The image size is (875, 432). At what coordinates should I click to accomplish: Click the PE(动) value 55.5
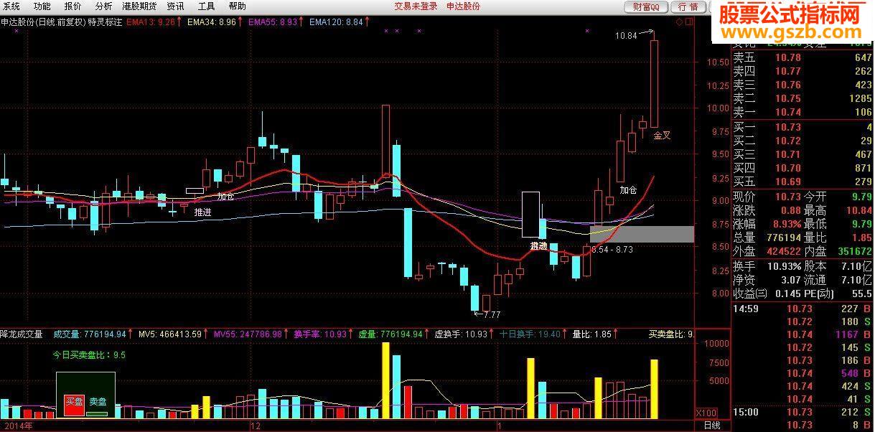862,293
